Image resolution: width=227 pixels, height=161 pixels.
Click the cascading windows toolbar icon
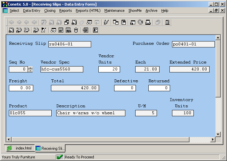116,22
